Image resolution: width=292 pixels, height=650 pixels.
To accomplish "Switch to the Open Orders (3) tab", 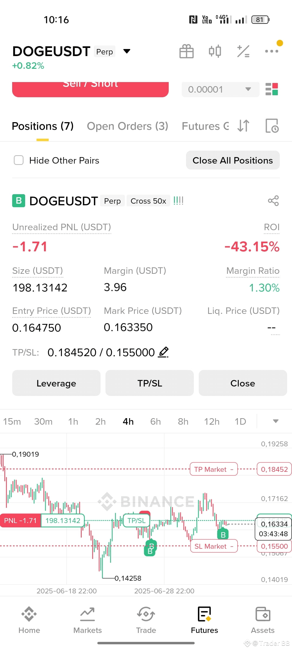I will coord(128,126).
